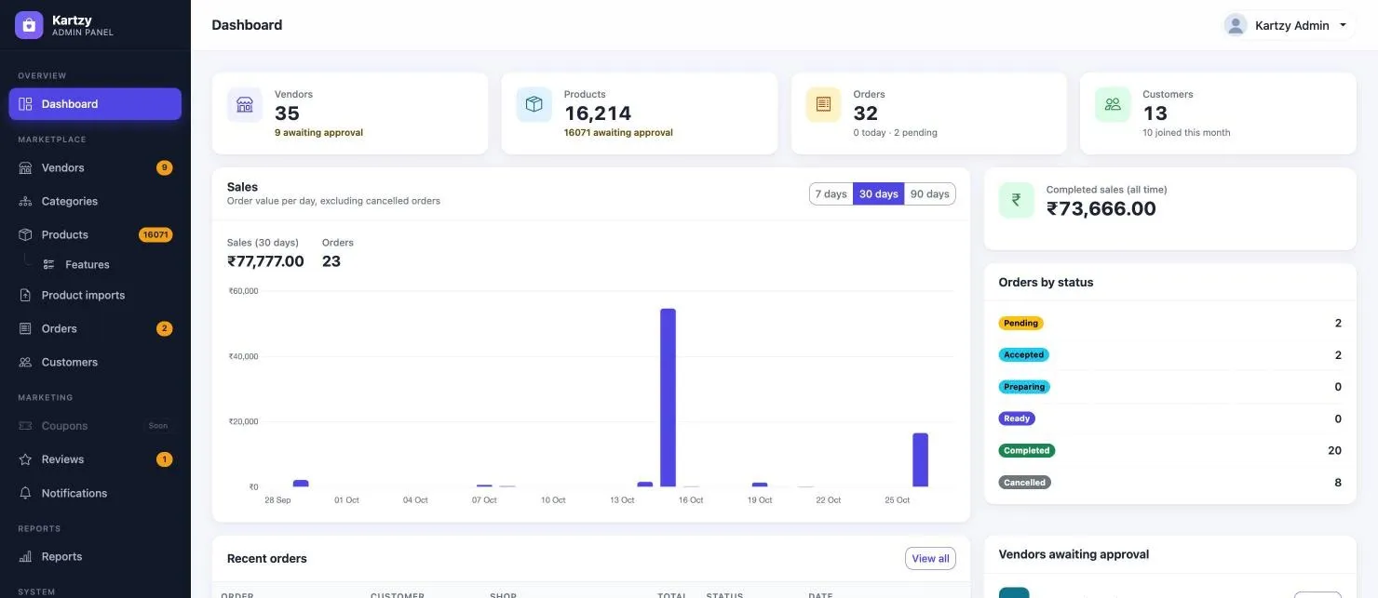The height and width of the screenshot is (598, 1378).
Task: Click the Vendors awaiting approval heading
Action: click(1074, 554)
